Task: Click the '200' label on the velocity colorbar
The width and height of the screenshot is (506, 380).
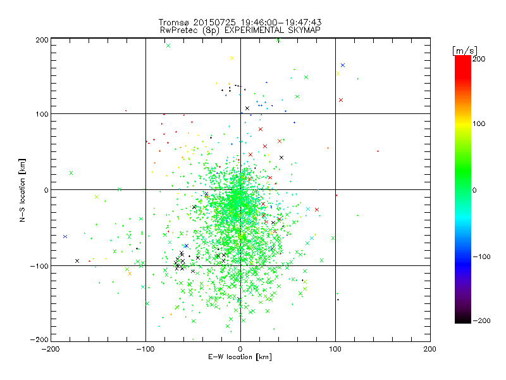Action: [479, 59]
